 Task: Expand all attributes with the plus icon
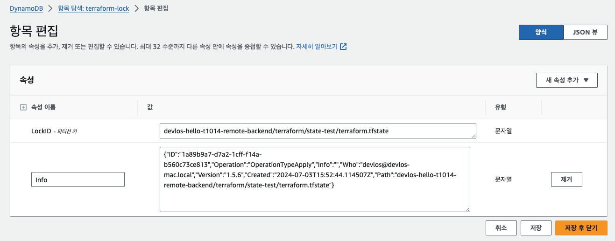tap(23, 107)
